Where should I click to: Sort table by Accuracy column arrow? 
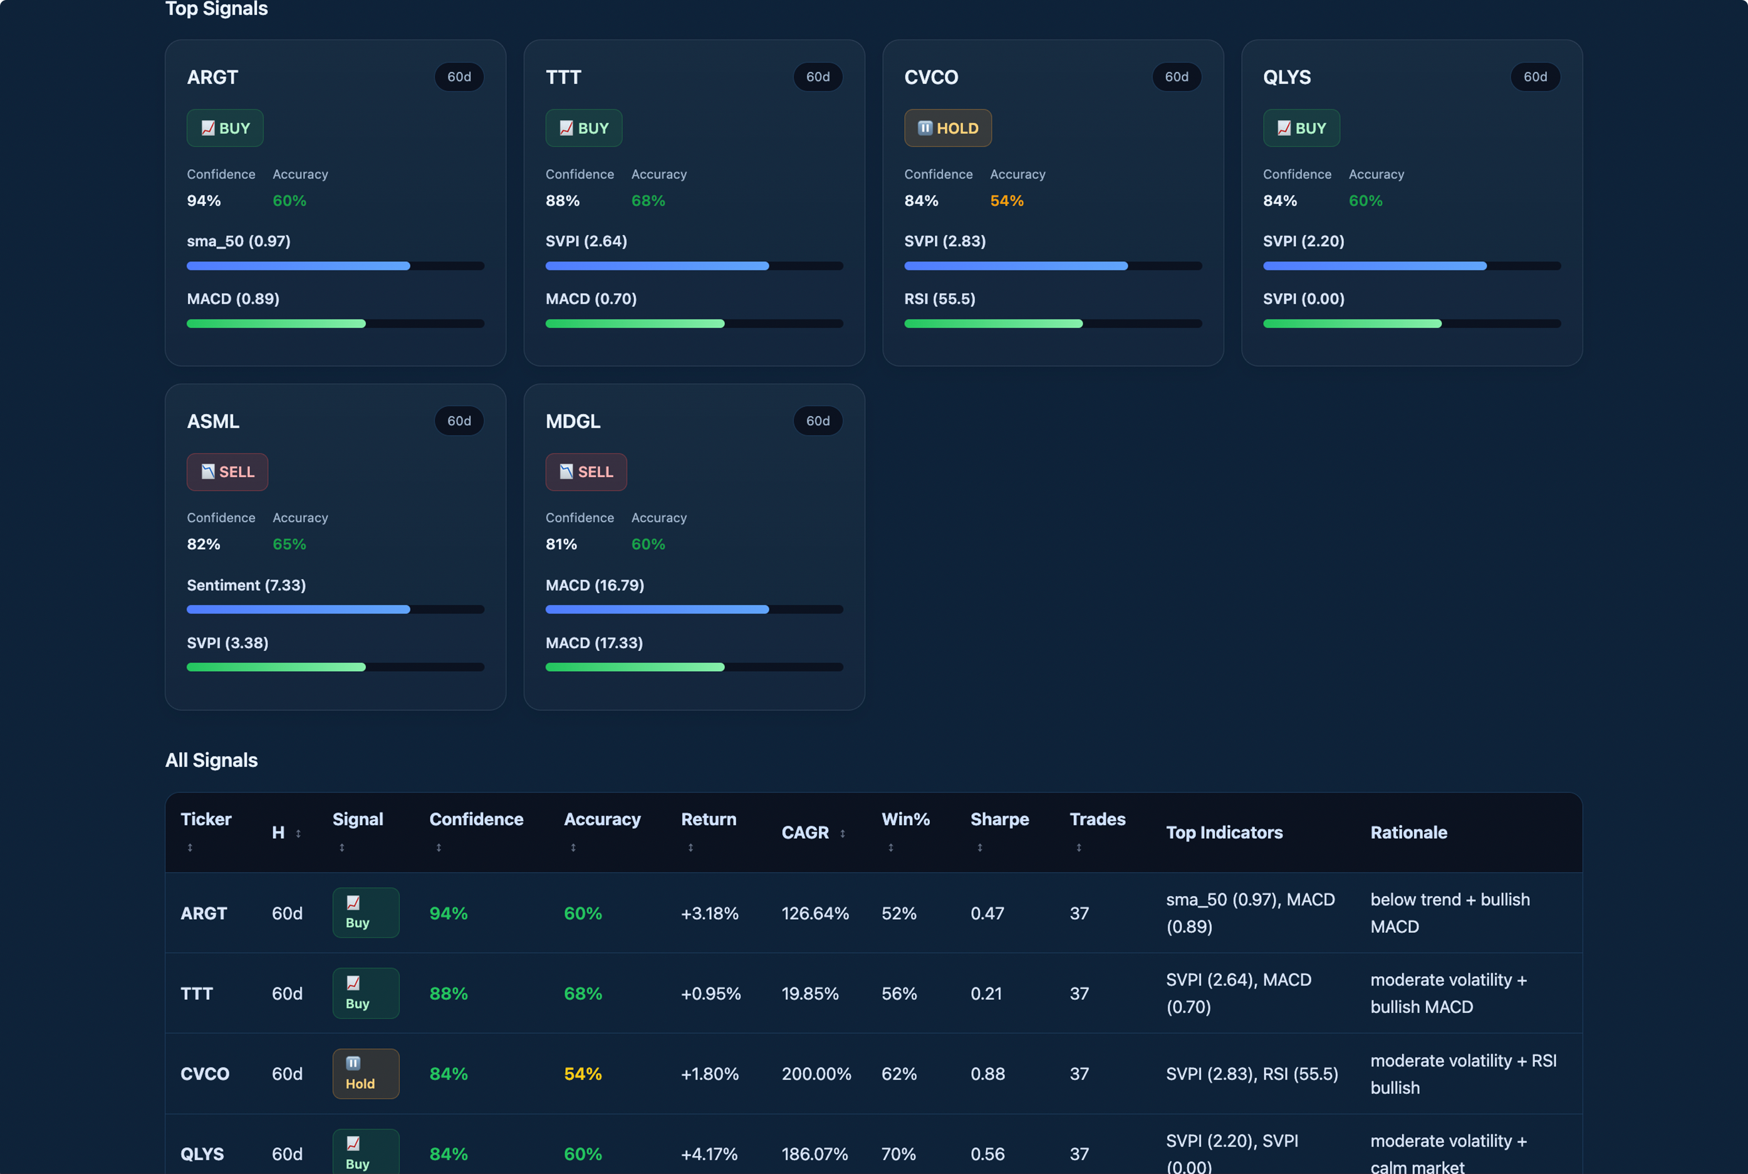(573, 848)
